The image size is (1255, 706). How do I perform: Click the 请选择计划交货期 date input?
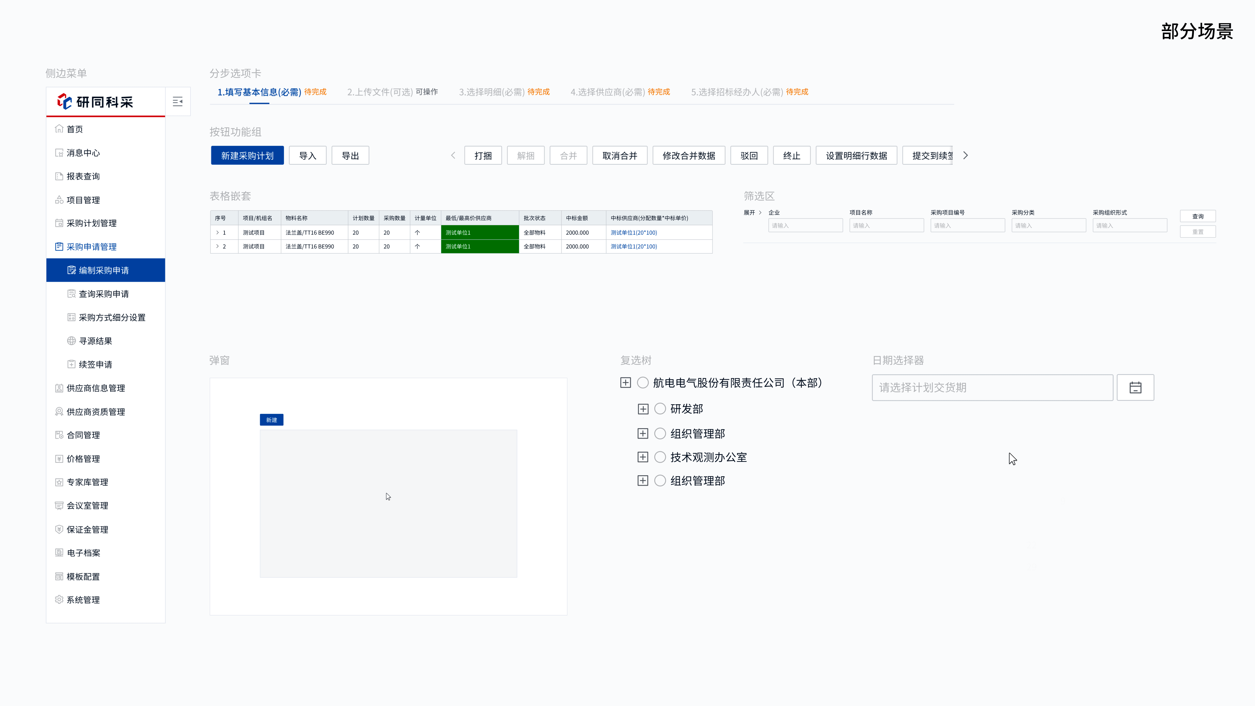pos(993,387)
